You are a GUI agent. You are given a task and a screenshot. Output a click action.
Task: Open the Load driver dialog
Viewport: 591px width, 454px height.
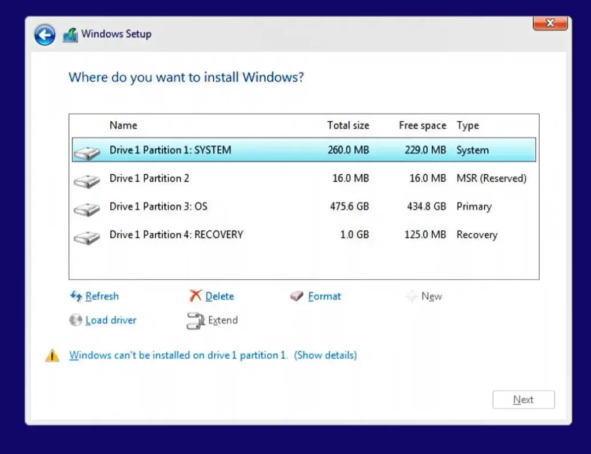(x=111, y=320)
